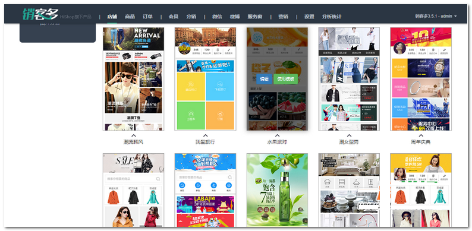
Task: Click the caret icon above the travel template name
Action: point(205,135)
